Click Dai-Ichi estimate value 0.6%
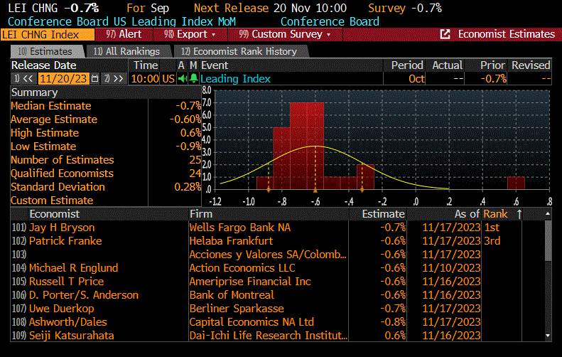562x357 pixels. click(x=395, y=336)
